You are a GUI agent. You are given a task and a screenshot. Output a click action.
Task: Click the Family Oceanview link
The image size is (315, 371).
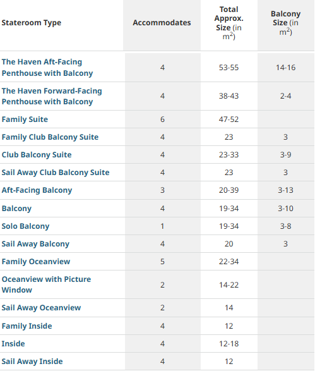point(36,262)
